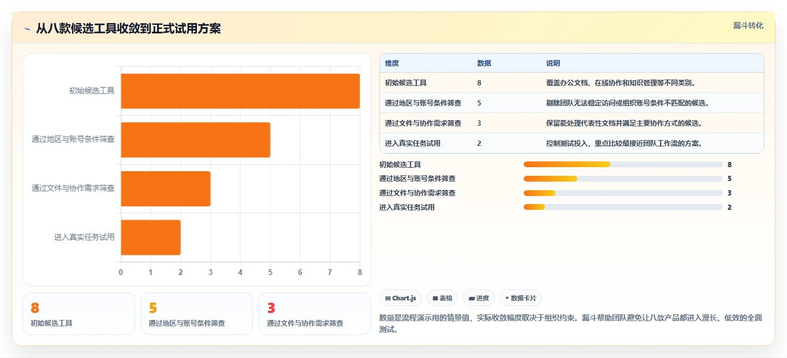Click the 初始候选工具 label on the chart axis

(92, 91)
